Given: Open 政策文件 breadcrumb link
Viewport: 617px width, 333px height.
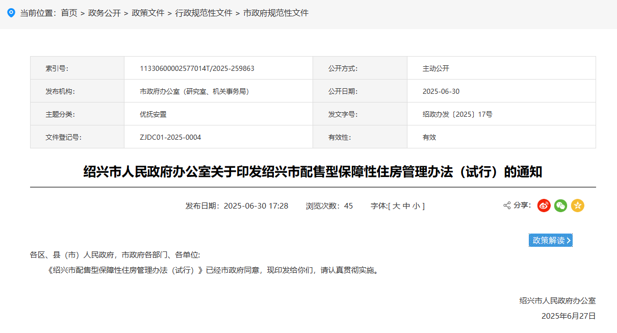Looking at the screenshot, I should 148,13.
